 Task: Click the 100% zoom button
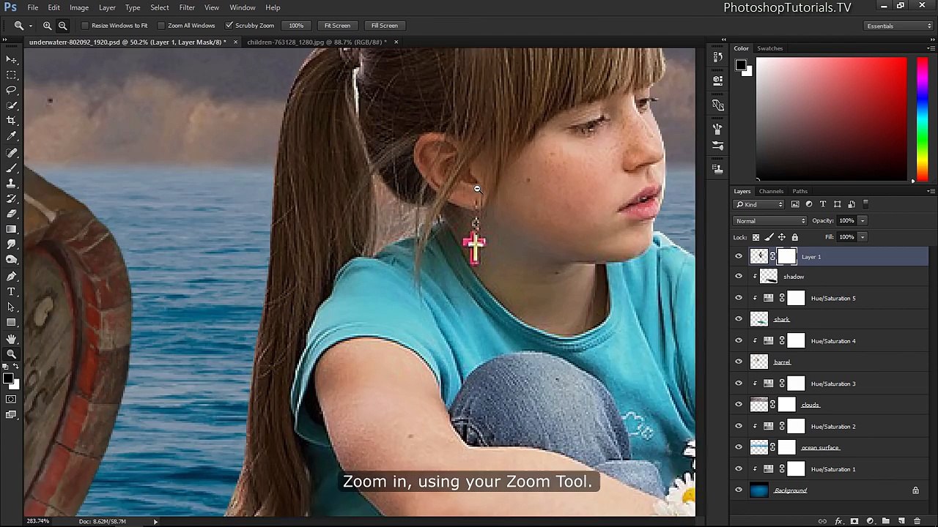(x=296, y=26)
